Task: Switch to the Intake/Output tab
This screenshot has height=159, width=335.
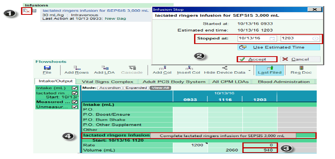Action: tap(55, 81)
